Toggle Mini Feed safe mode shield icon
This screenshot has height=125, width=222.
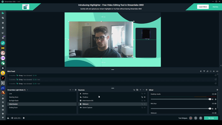click(x=201, y=71)
